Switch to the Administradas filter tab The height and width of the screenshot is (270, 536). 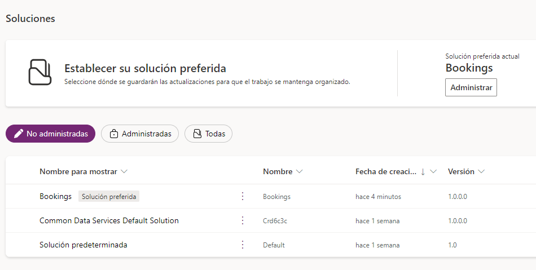point(140,134)
